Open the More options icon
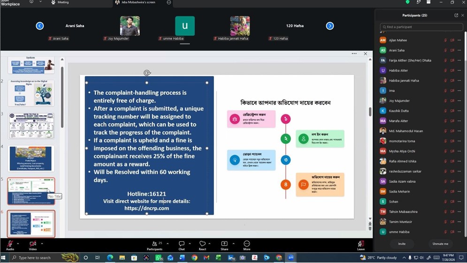 pyautogui.click(x=246, y=246)
